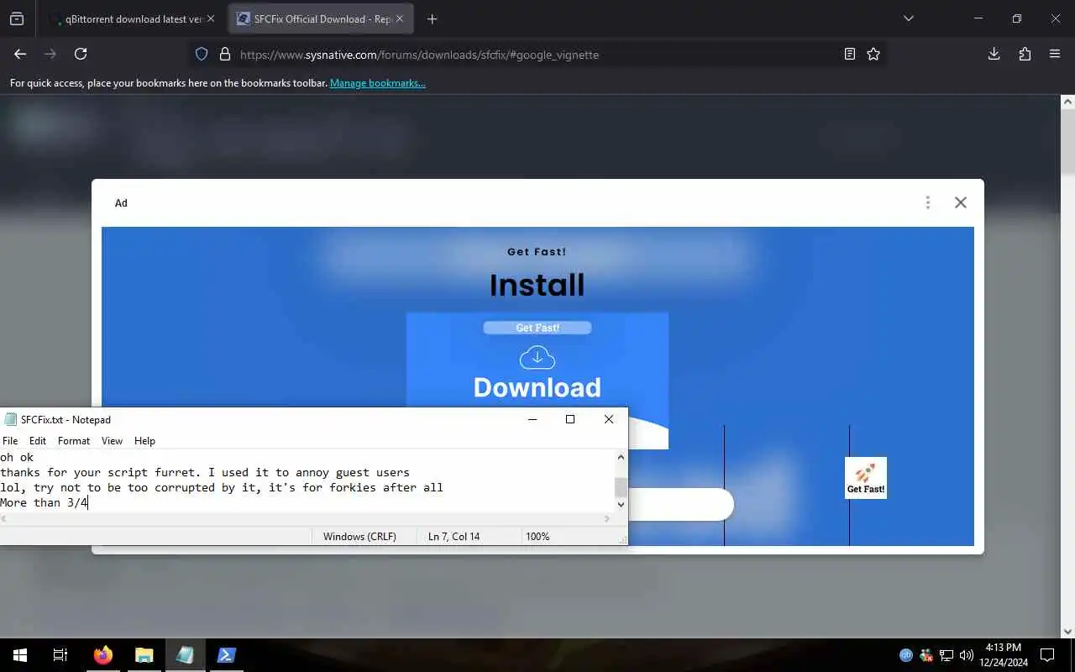Screen dimensions: 1075x672
Task: Open Notepad Edit menu
Action: 38,440
